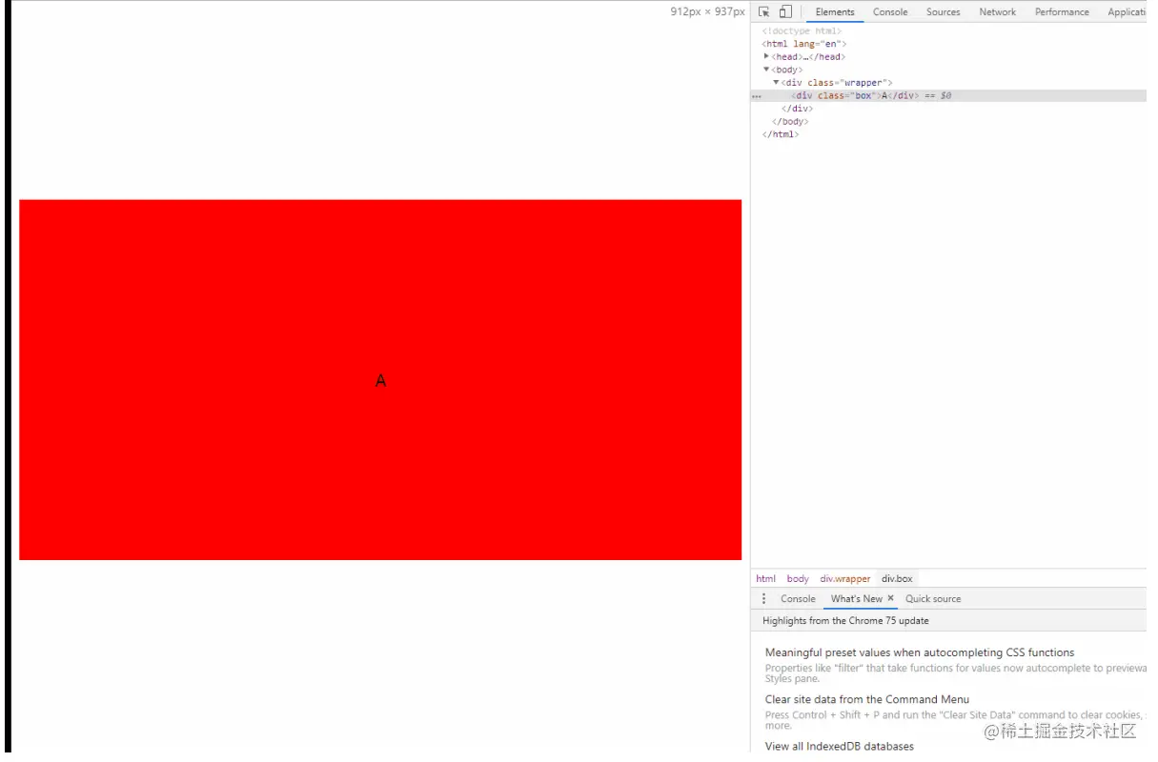Select html in the breadcrumb bar

pyautogui.click(x=766, y=578)
